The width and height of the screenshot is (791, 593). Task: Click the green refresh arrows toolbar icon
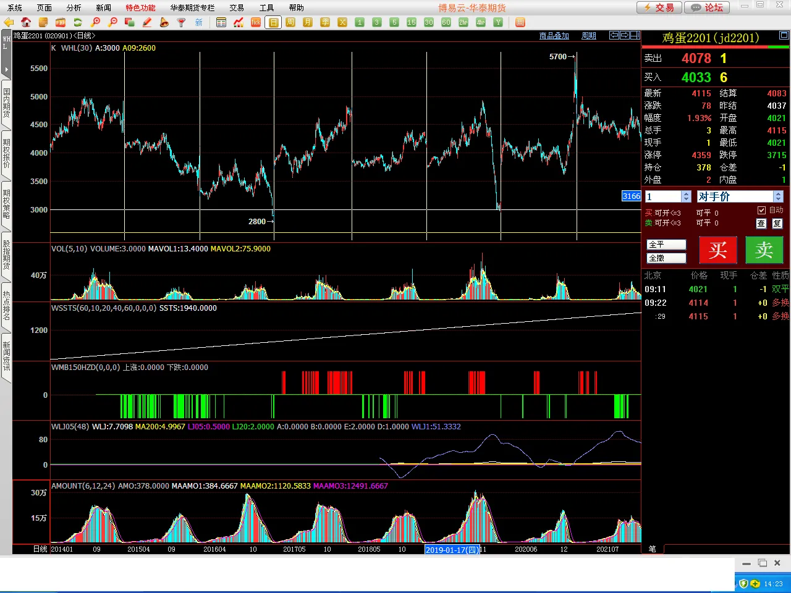point(78,22)
